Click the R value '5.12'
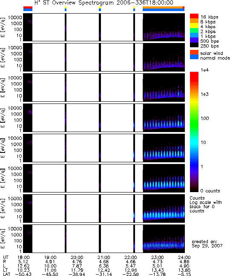 coord(23,262)
